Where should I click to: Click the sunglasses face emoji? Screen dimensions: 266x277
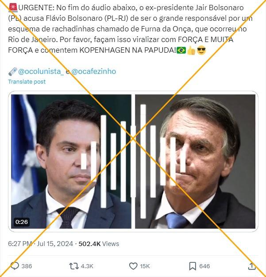pos(201,50)
